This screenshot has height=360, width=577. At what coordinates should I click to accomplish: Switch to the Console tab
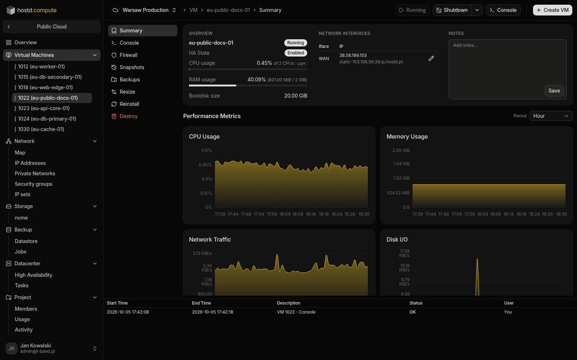tap(143, 43)
